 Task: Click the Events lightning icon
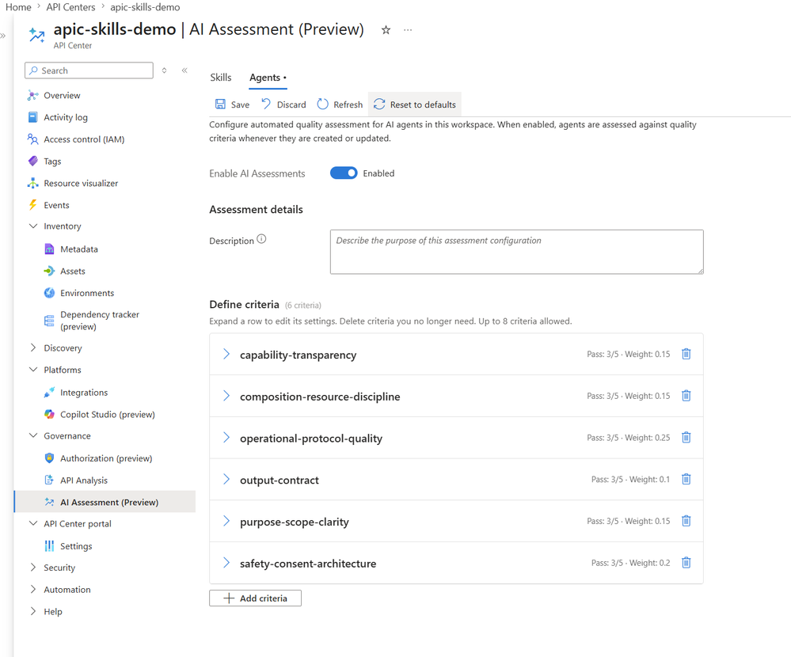point(32,205)
